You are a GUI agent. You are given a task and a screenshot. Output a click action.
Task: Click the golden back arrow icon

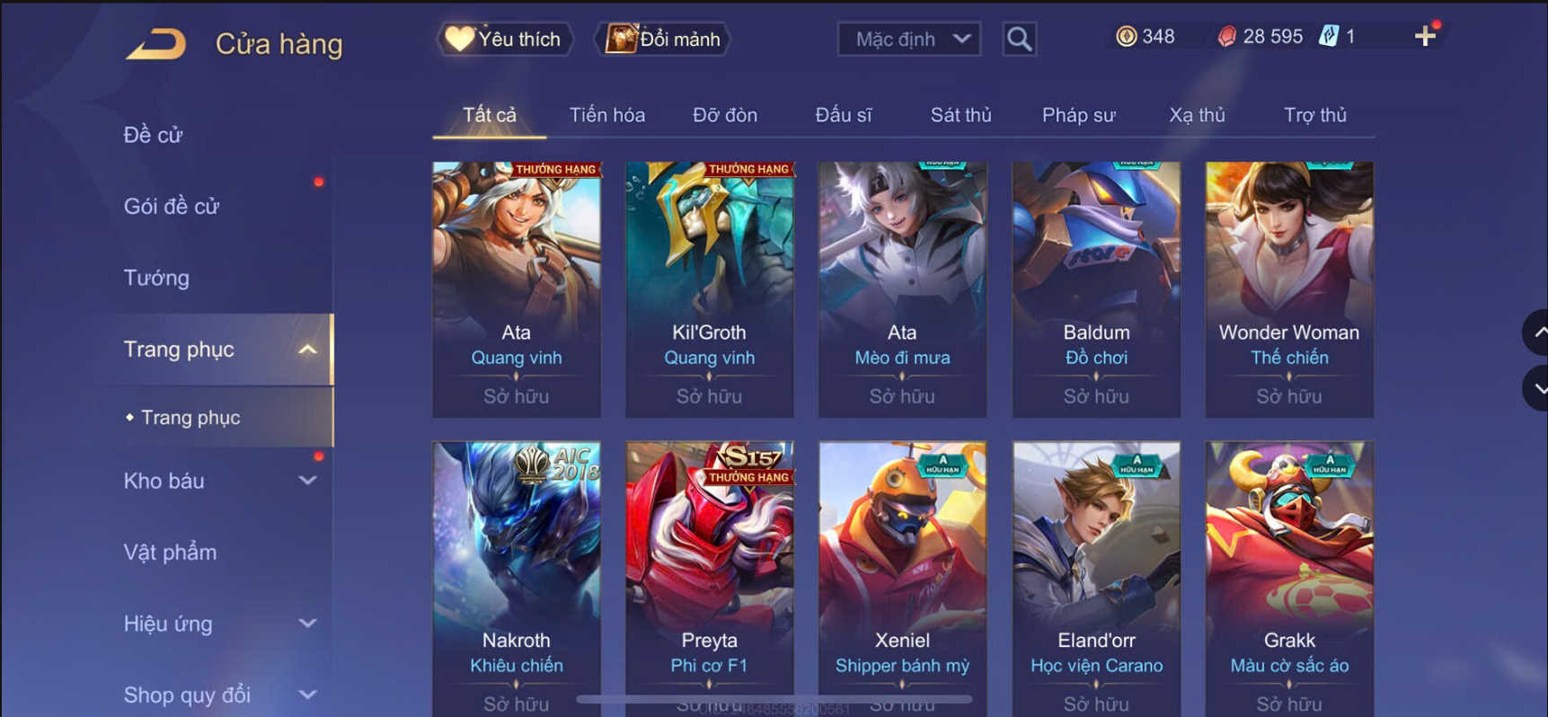point(156,43)
